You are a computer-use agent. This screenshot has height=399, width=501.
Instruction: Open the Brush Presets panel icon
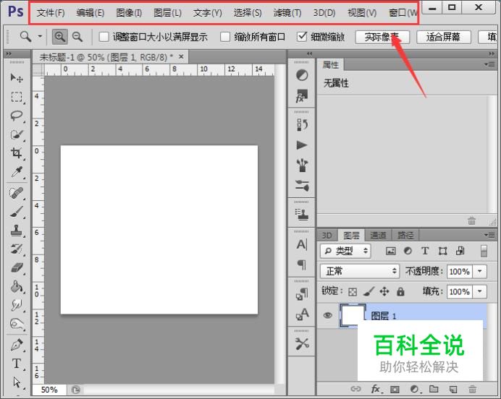point(302,186)
